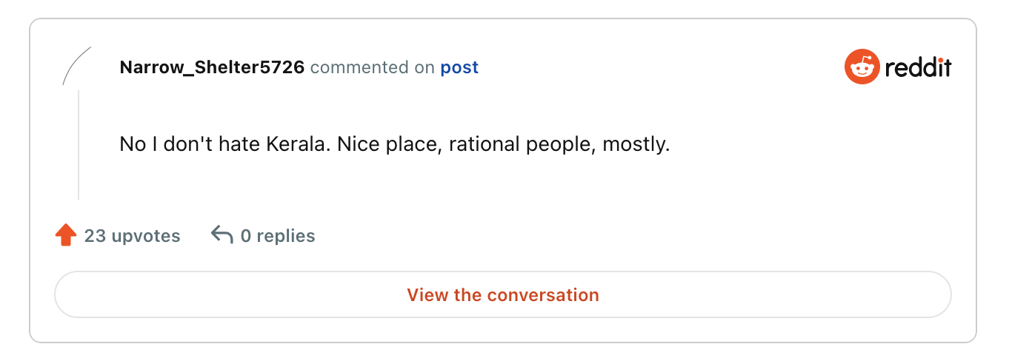This screenshot has width=1012, height=361.
Task: Open the Narrow_Shelter5726 username link
Action: coord(212,68)
